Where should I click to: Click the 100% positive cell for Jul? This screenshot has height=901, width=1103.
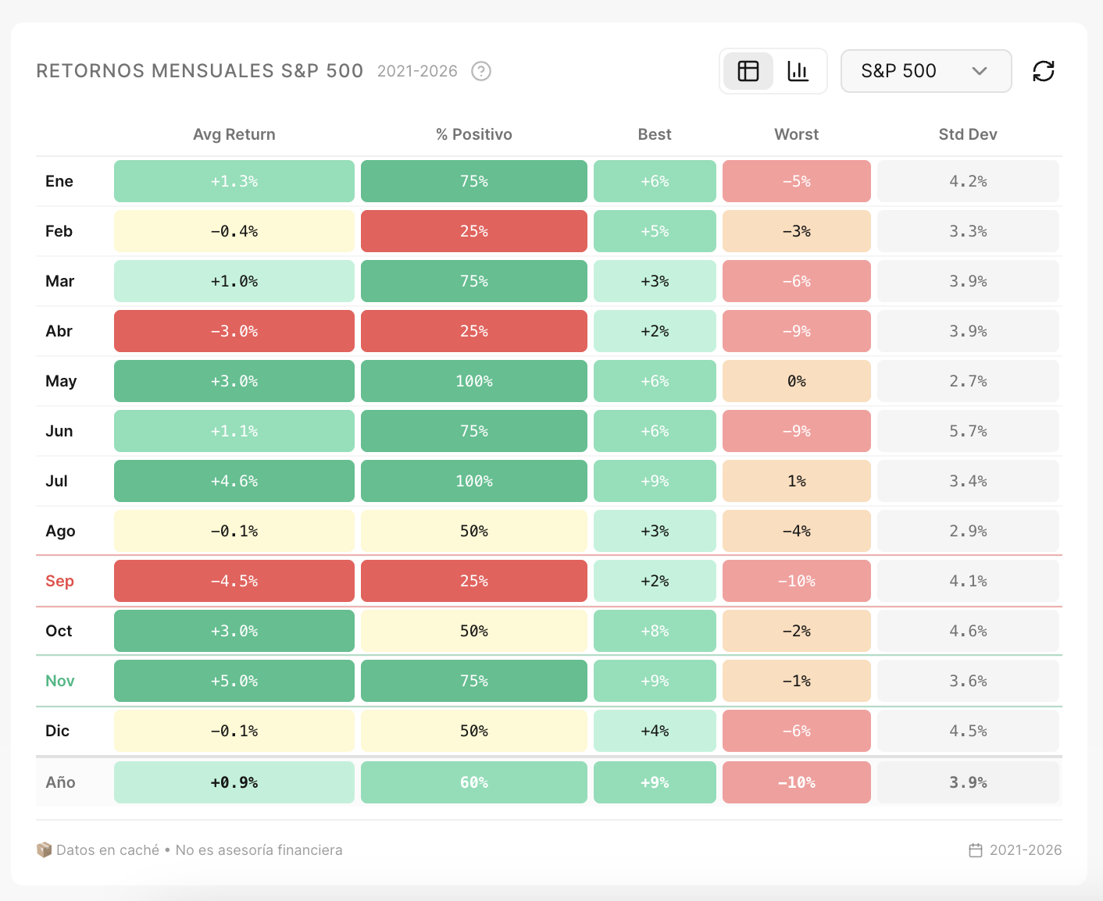474,481
